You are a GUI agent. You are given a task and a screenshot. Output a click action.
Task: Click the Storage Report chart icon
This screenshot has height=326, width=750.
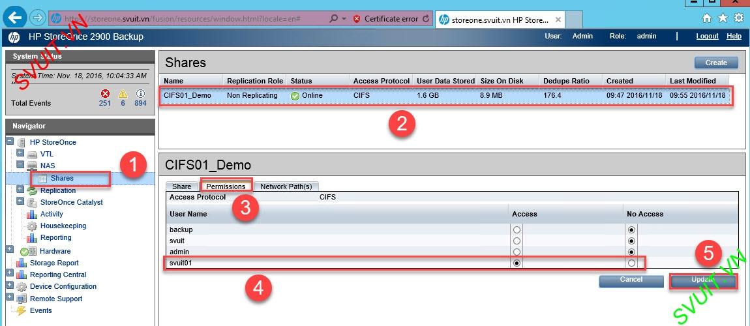(x=22, y=263)
